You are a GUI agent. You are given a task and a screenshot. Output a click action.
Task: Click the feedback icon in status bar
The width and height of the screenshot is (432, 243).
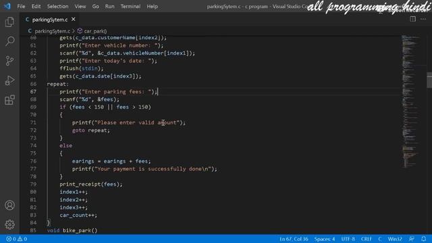(412, 239)
